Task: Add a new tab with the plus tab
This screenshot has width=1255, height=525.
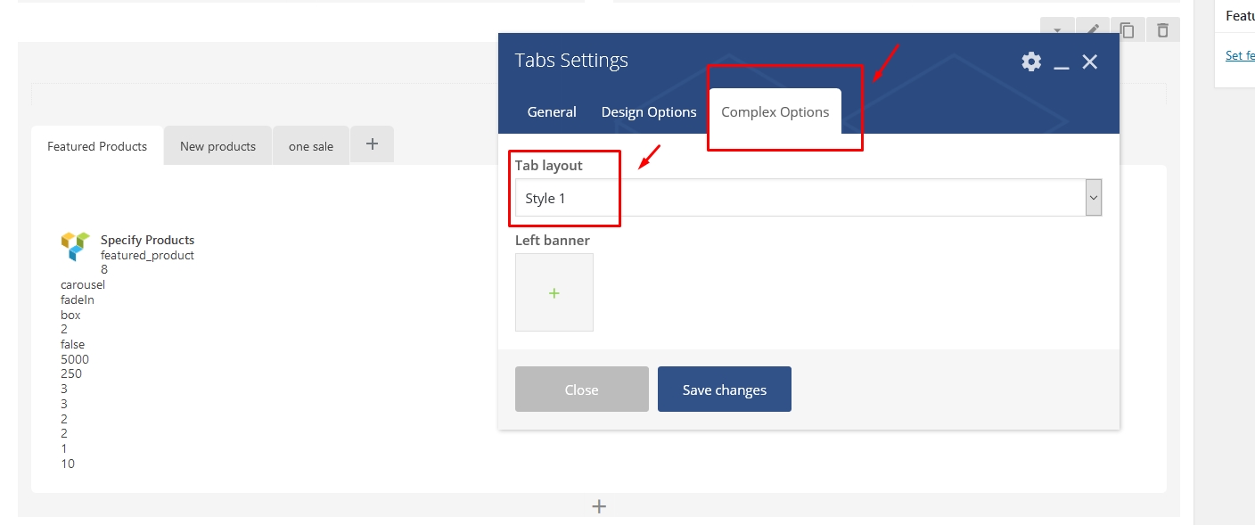Action: pyautogui.click(x=373, y=144)
